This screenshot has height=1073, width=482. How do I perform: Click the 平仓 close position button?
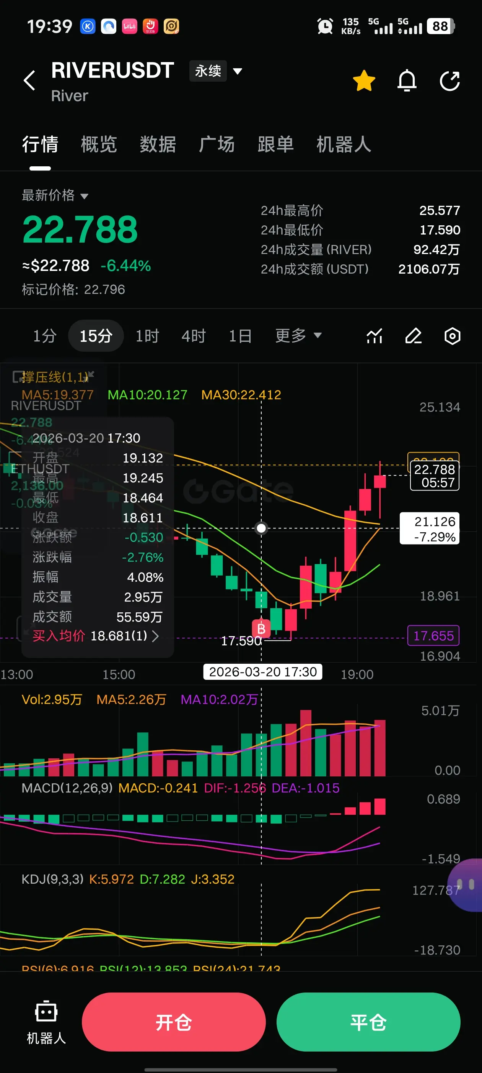(x=368, y=1022)
